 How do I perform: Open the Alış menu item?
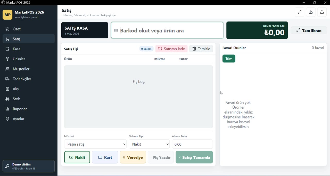point(29,89)
